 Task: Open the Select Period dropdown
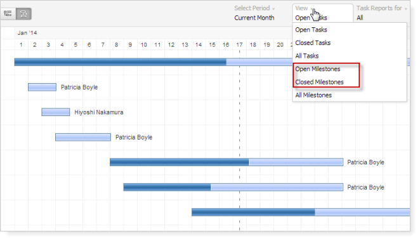click(254, 8)
